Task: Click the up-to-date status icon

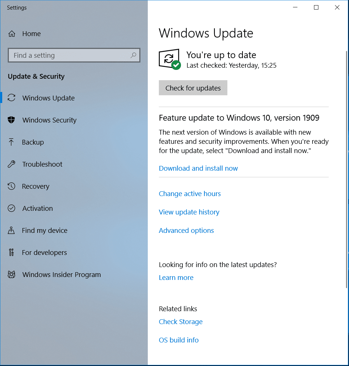Action: pyautogui.click(x=170, y=59)
